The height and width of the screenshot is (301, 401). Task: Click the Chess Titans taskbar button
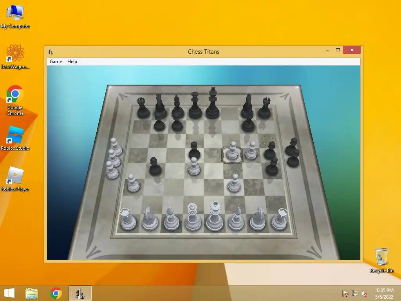[x=80, y=293]
